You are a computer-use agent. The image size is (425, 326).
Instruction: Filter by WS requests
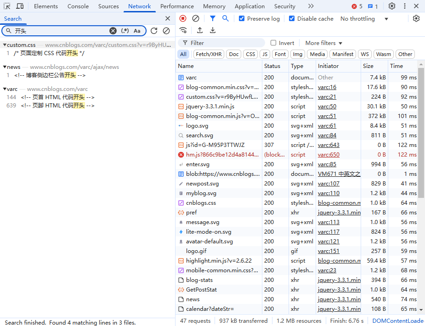(365, 54)
